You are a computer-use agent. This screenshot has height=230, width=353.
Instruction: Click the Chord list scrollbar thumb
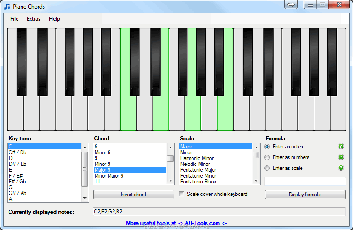tap(170, 158)
